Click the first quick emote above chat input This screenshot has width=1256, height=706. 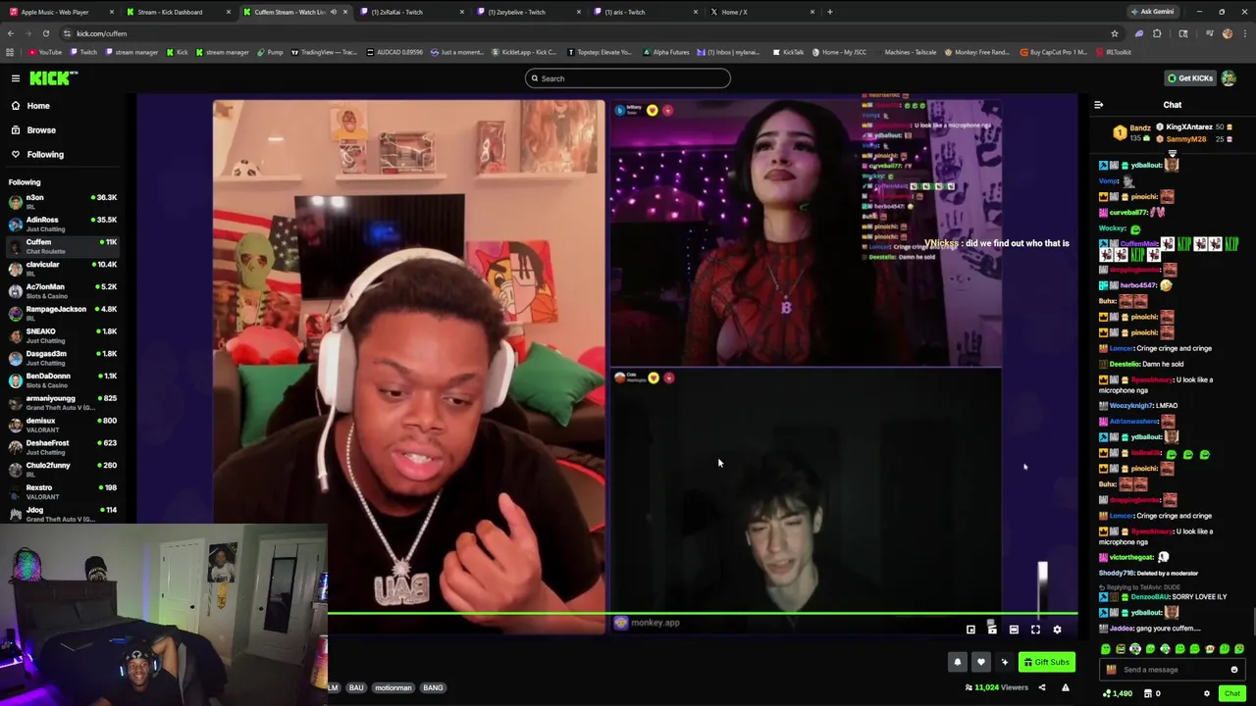(1106, 649)
